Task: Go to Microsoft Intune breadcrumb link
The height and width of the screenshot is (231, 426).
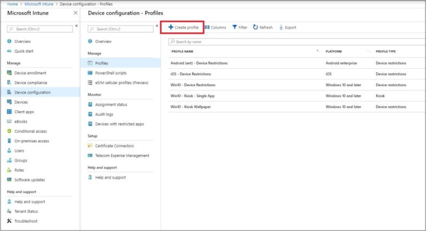Action: coord(39,4)
